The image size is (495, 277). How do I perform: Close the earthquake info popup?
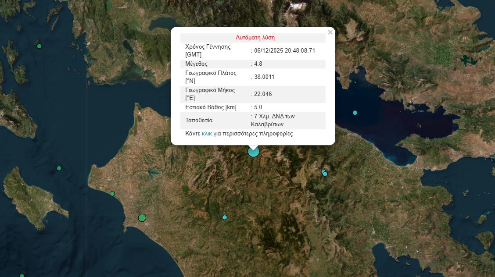[330, 32]
